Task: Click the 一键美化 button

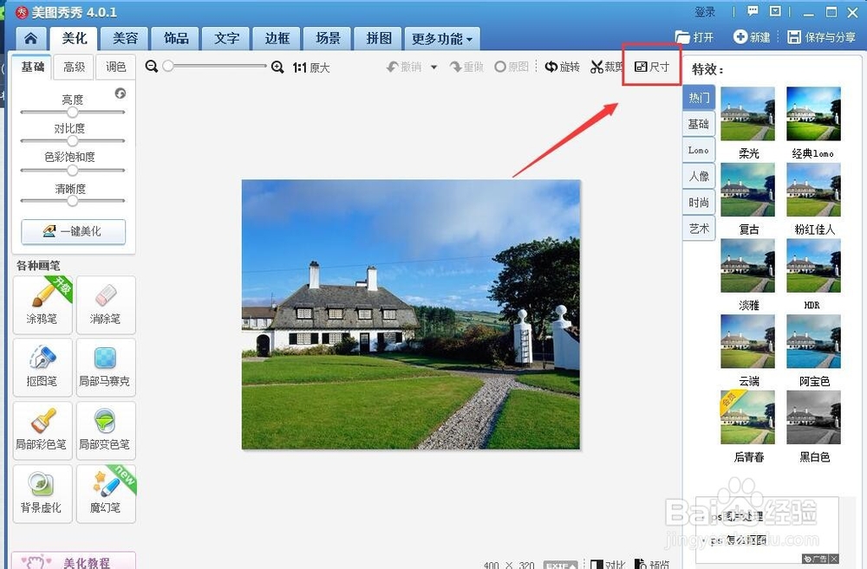Action: 73,231
